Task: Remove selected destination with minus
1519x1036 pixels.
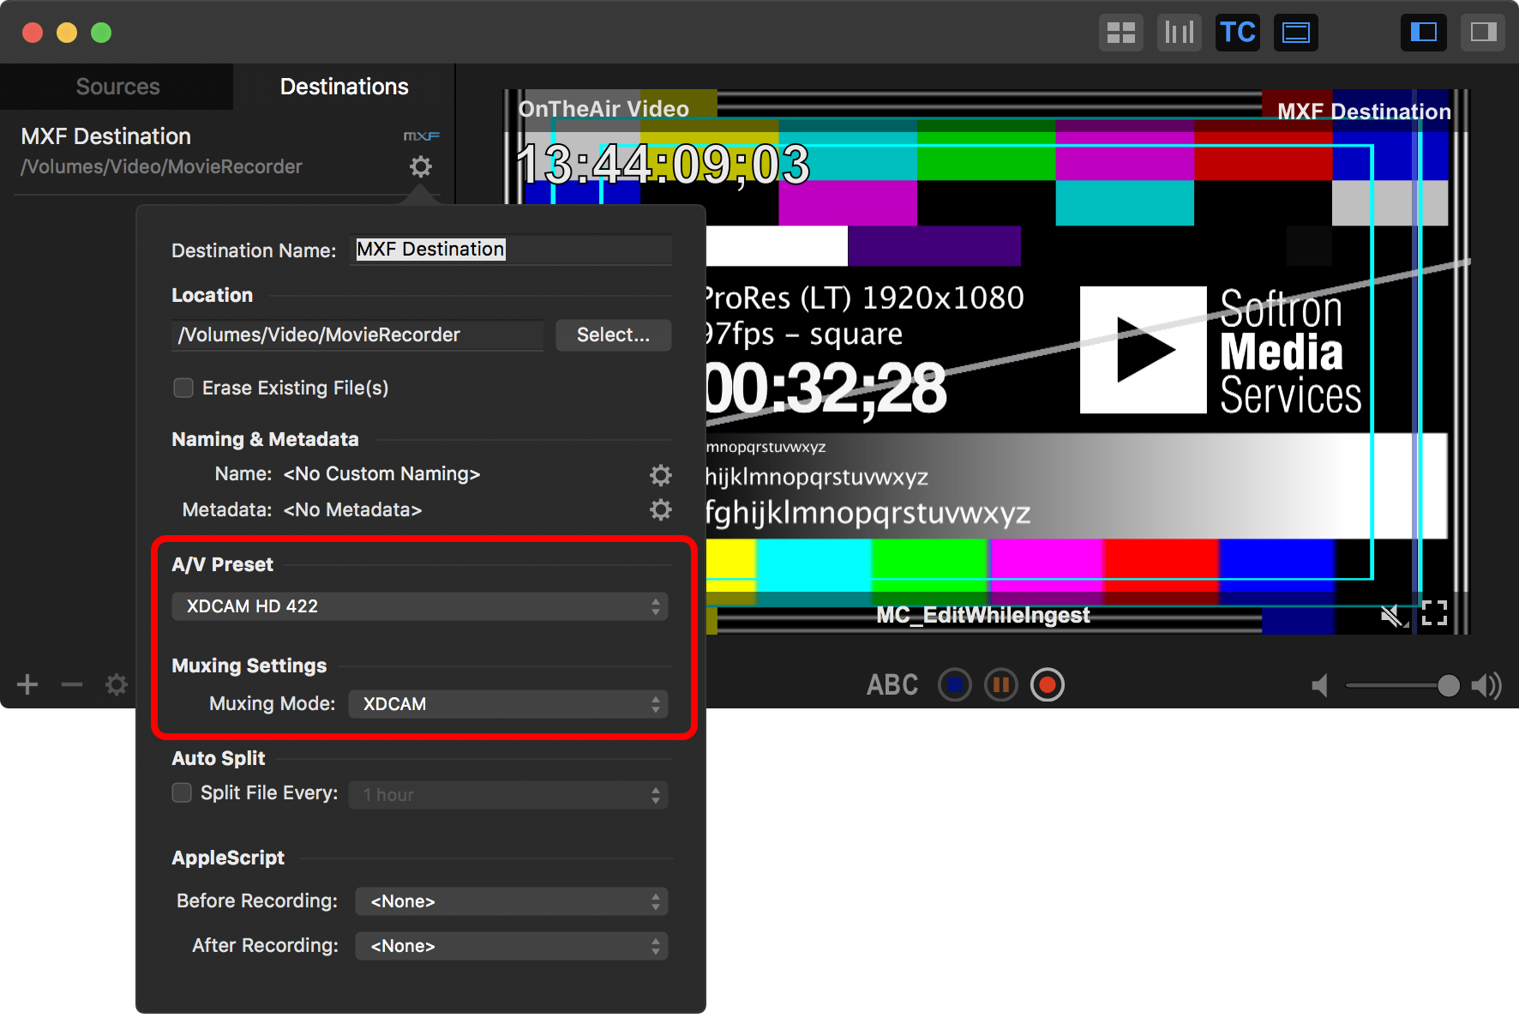Action: pos(72,684)
